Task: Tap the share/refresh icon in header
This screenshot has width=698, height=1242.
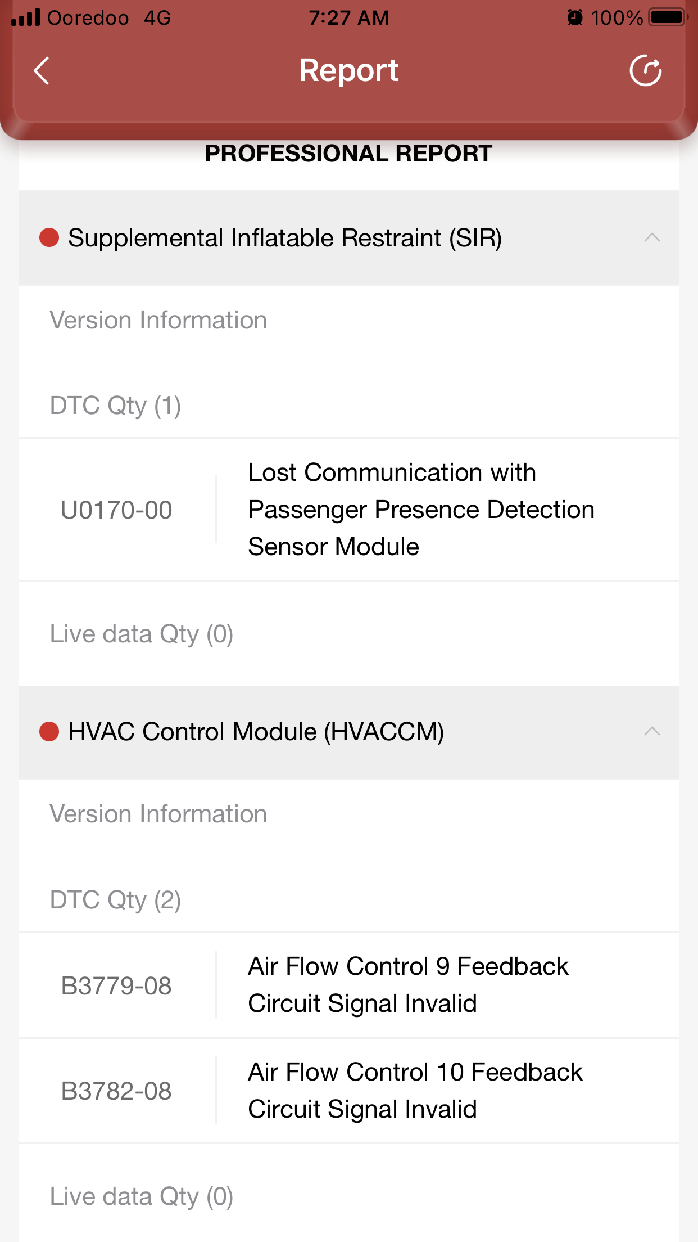Action: coord(645,71)
